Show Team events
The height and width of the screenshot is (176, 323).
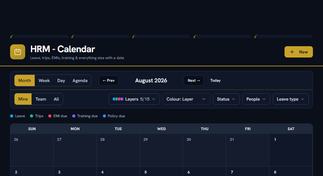point(41,99)
